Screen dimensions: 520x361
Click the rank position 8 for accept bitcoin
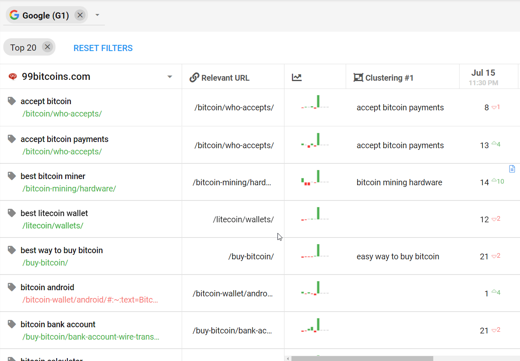pos(487,107)
